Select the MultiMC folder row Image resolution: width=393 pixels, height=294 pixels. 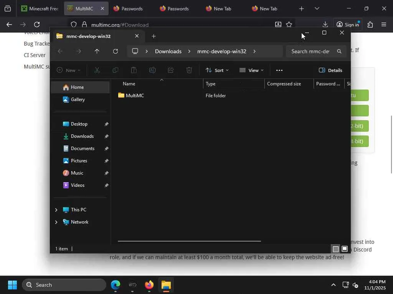(x=231, y=95)
